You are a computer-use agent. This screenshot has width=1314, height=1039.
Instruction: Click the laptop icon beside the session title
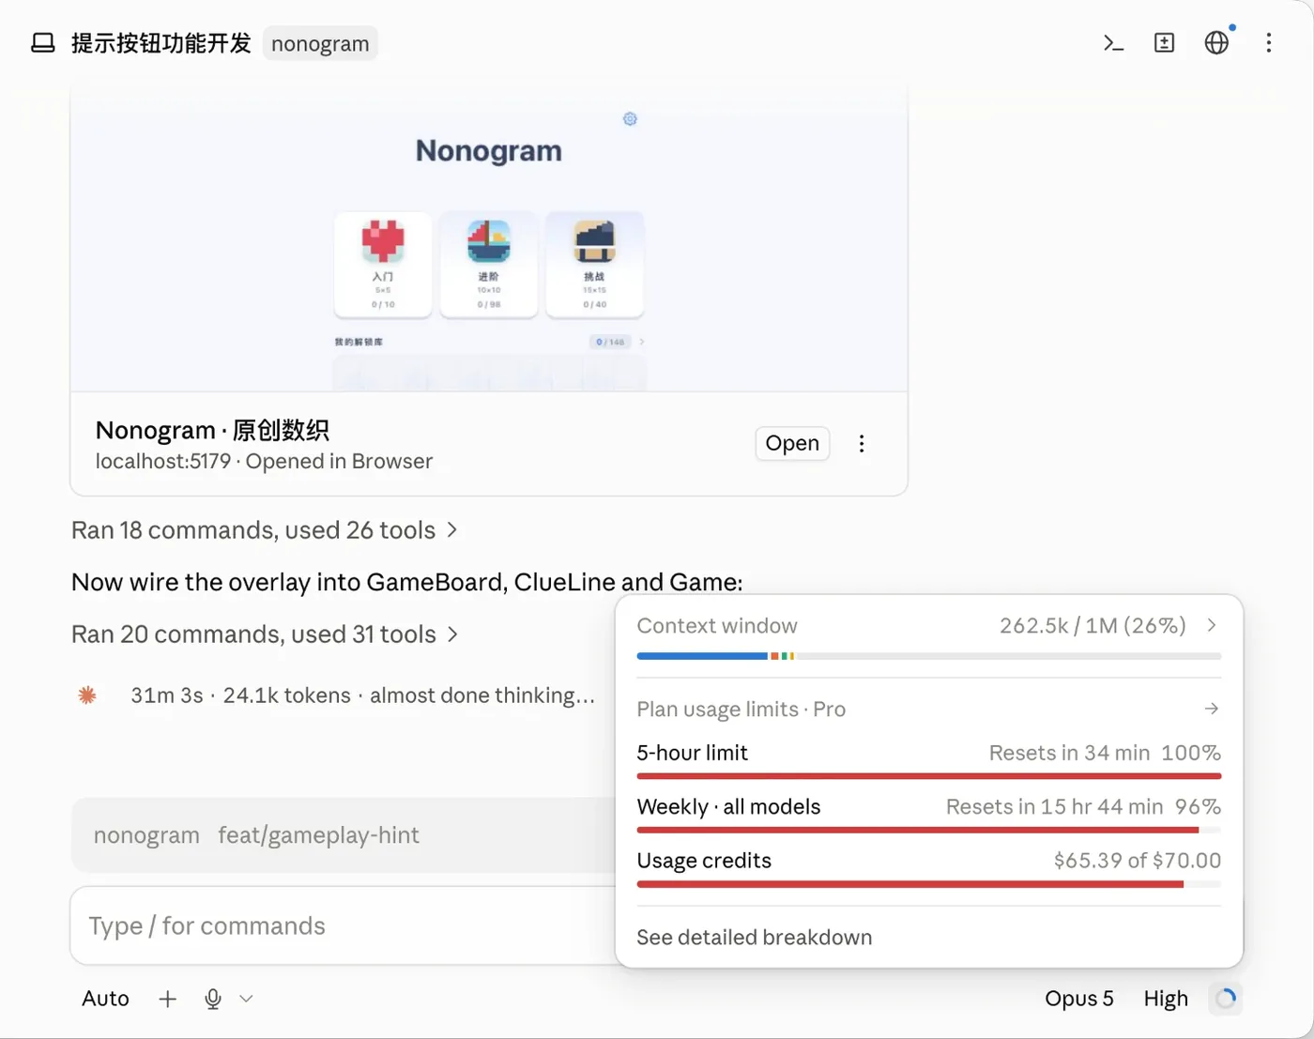click(43, 43)
